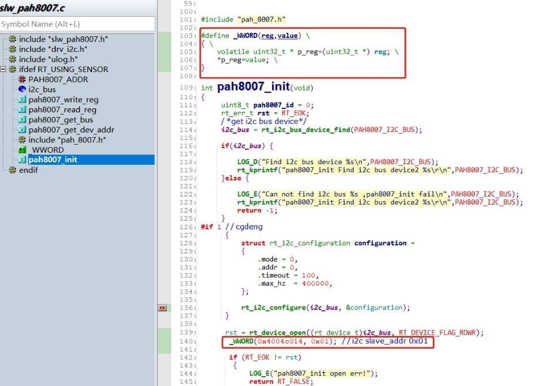
Task: Click LOG_D call on line 118
Action: pyautogui.click(x=247, y=162)
